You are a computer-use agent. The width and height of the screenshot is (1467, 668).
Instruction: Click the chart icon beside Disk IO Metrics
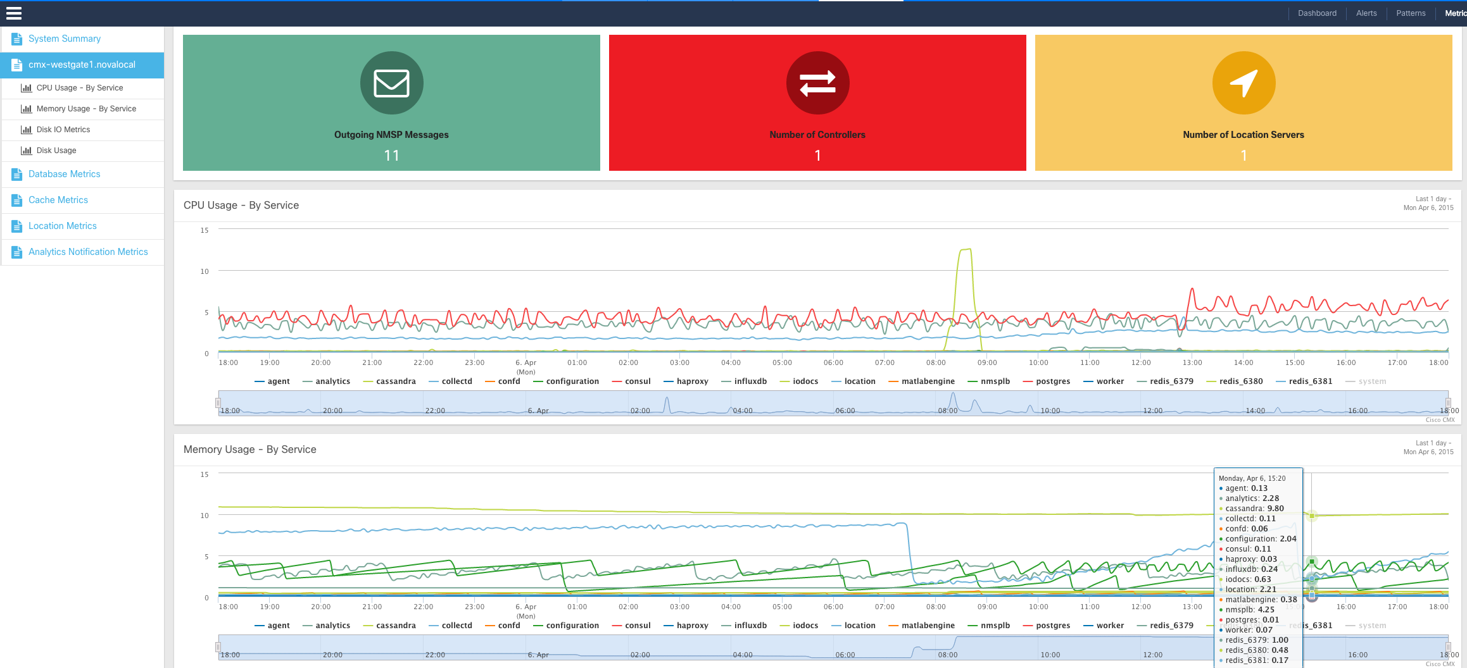point(26,130)
